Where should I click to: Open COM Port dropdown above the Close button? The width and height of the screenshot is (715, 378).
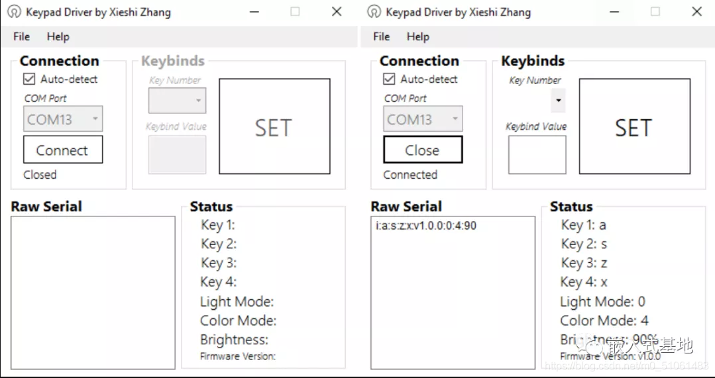[x=423, y=119]
